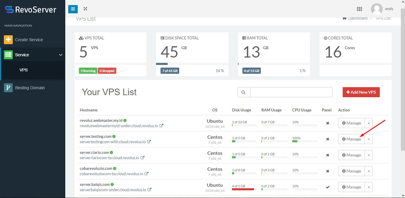Screen dimensions: 405x198
Task: Manage the server.testing.com VPS
Action: [x=351, y=139]
